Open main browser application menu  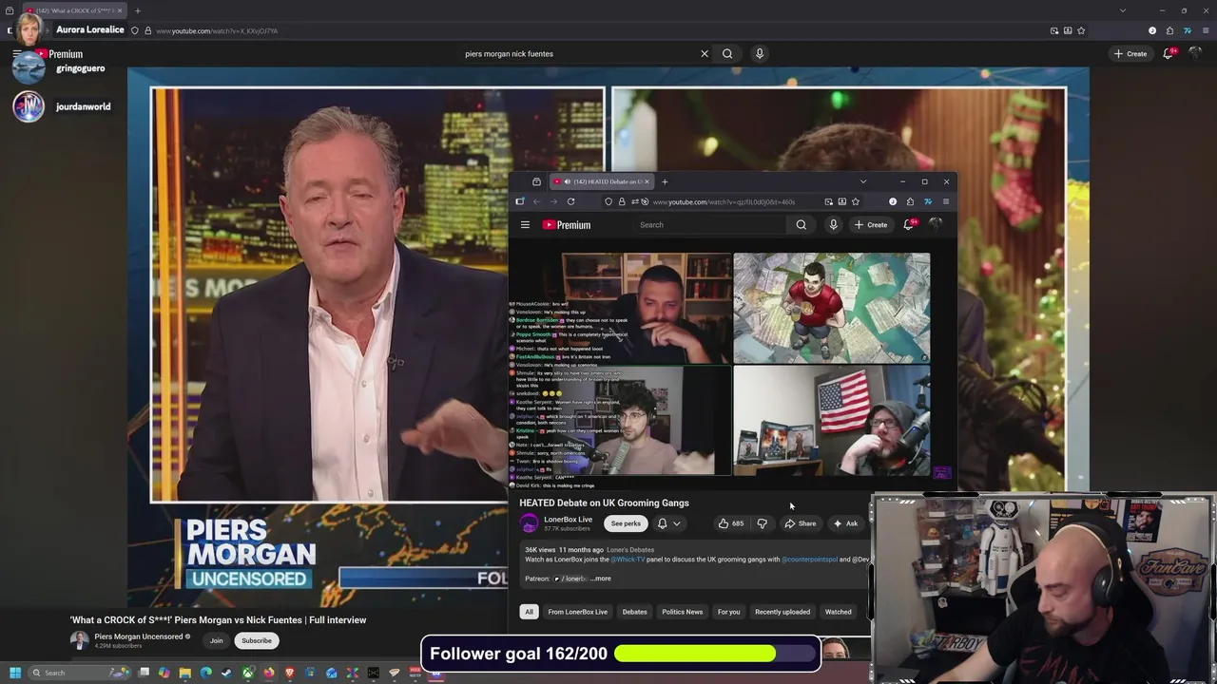click(x=1205, y=30)
